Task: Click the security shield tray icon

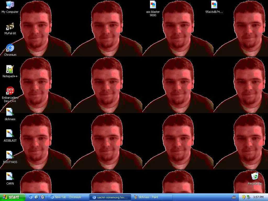Action: tap(244, 197)
